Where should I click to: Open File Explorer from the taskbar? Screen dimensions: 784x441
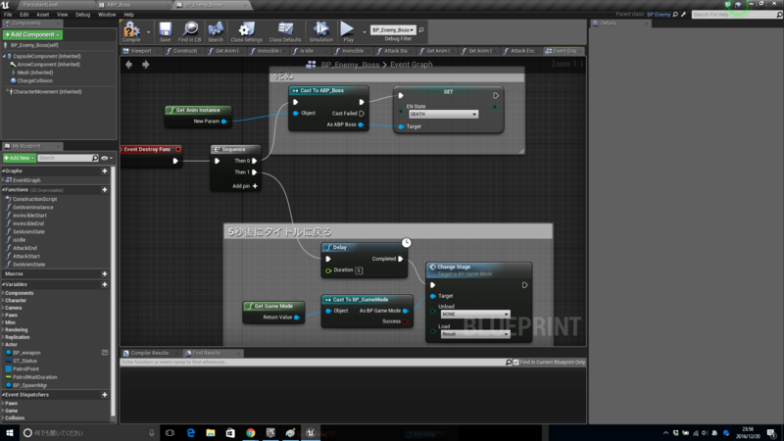click(x=211, y=433)
